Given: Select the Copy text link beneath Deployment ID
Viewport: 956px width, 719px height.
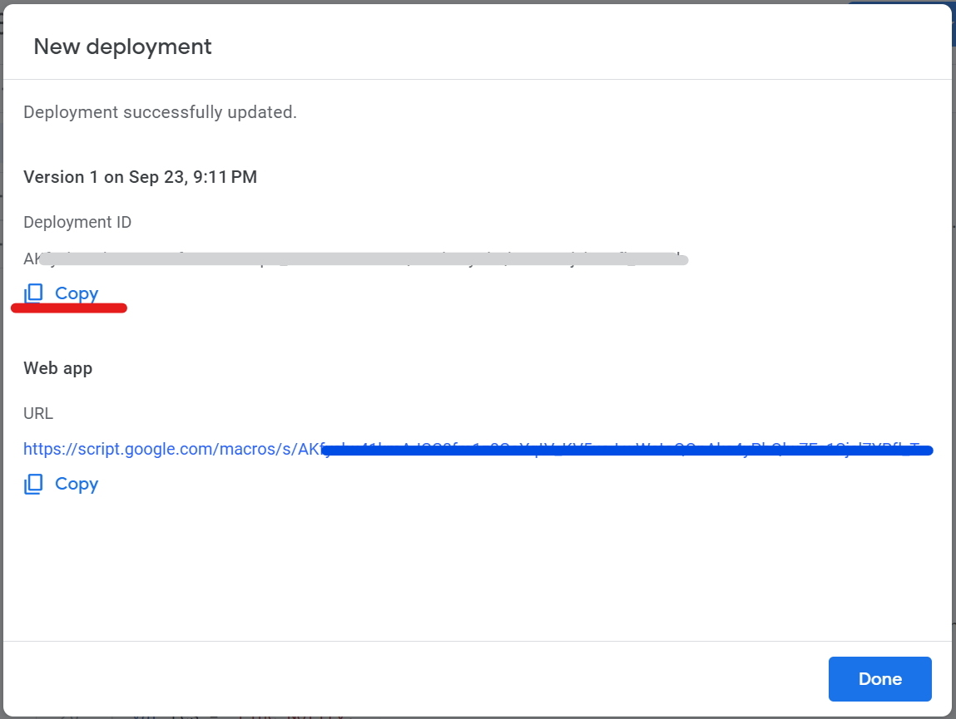Looking at the screenshot, I should tap(77, 293).
